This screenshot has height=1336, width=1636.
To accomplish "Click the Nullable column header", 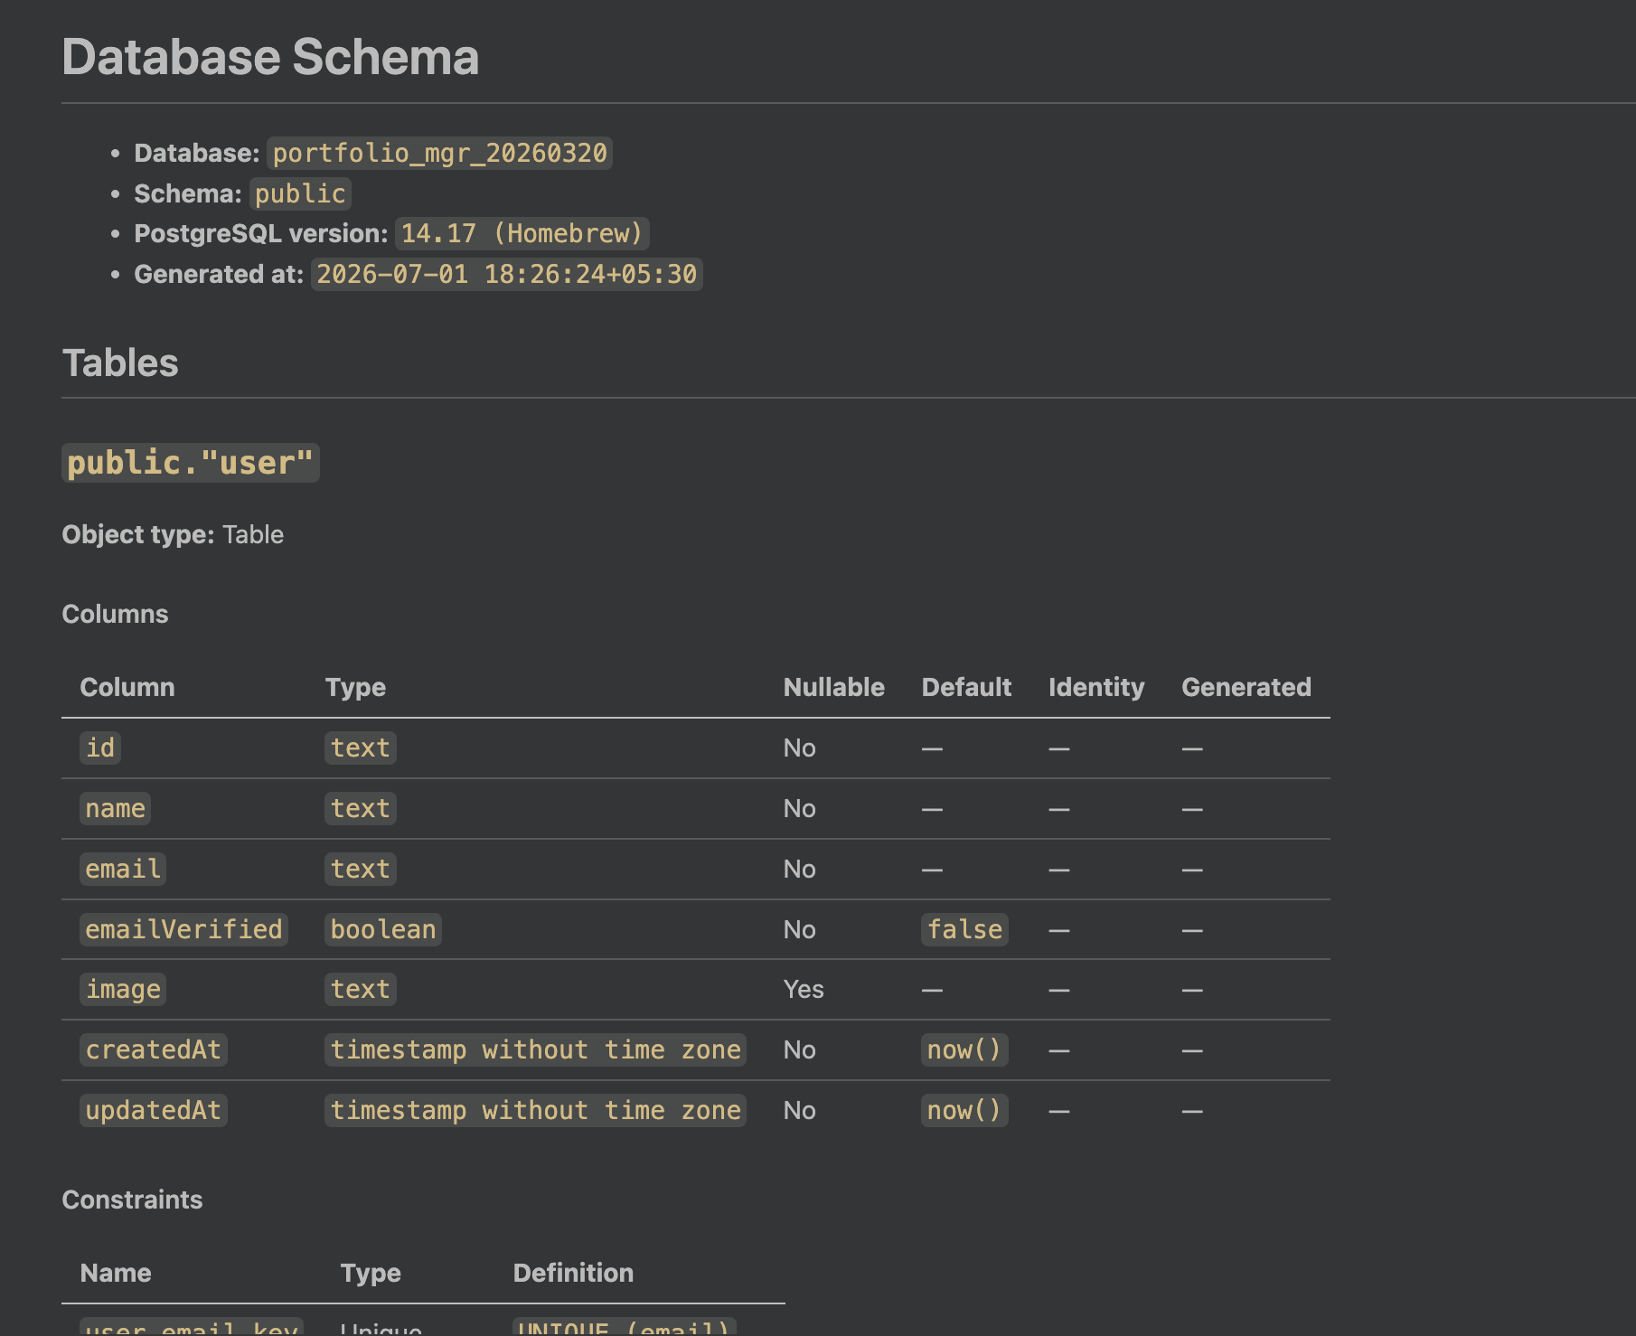I will pos(833,687).
